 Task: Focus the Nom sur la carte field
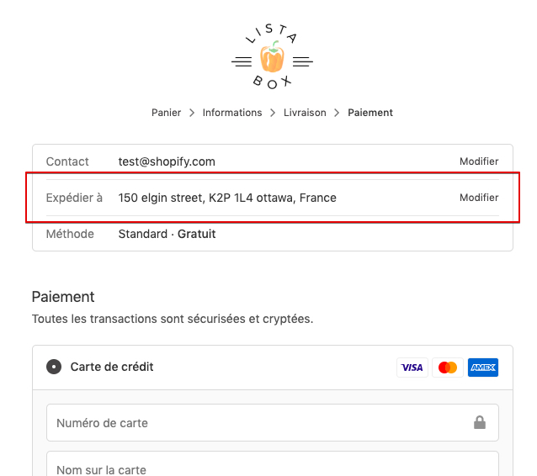[x=253, y=468]
